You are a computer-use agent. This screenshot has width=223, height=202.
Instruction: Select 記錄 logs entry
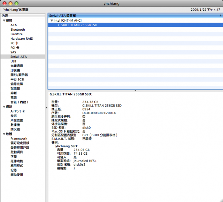pos(14,170)
